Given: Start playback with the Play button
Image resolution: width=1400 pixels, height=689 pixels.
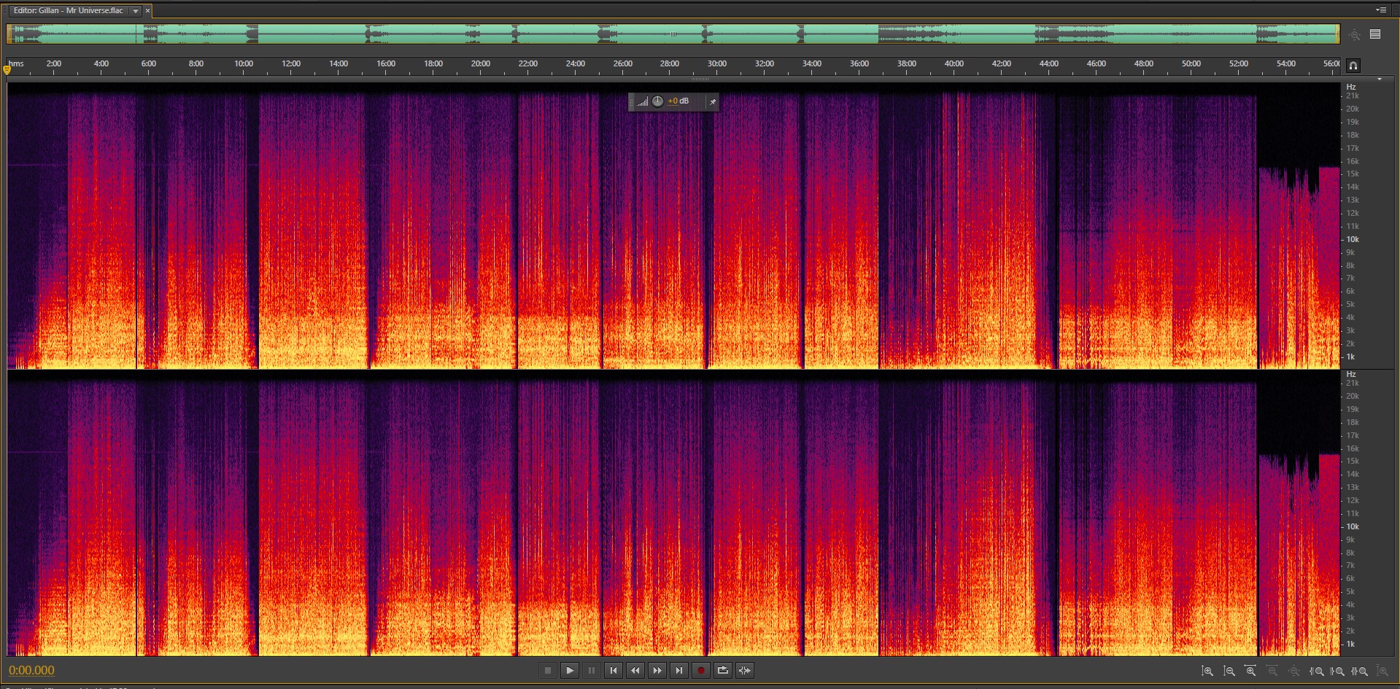Looking at the screenshot, I should (x=570, y=671).
